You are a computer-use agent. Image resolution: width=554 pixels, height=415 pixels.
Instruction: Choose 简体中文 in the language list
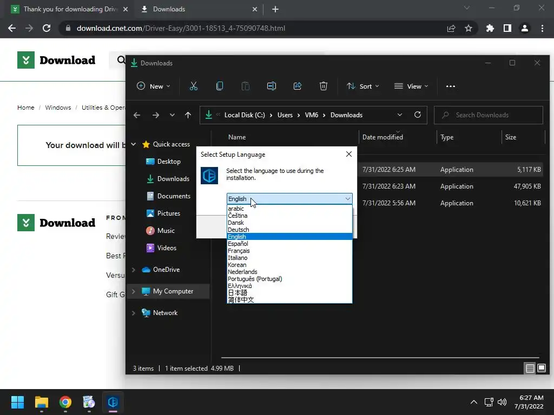pyautogui.click(x=289, y=299)
